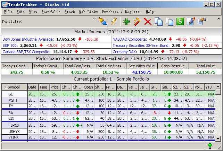This screenshot has height=151, width=223.
Task: Click the rightmost toolbar properties icon
Action: [202, 22]
